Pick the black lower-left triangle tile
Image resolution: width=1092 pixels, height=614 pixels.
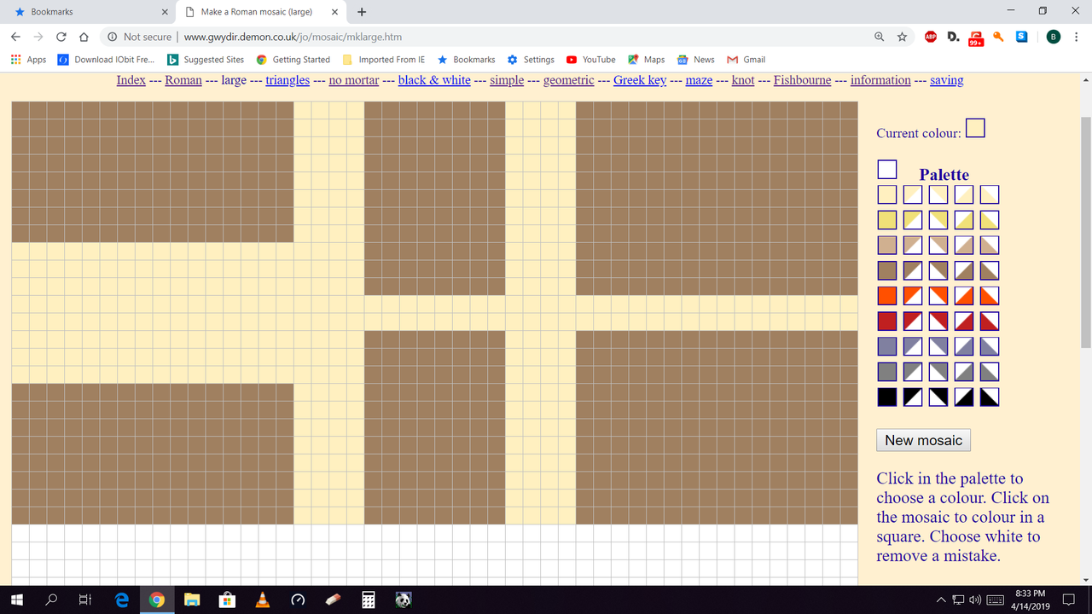pos(990,397)
